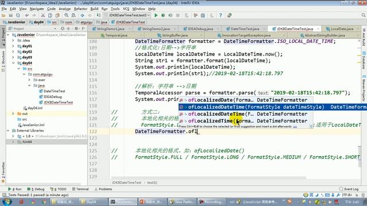Click the Build project toolbar icon

pyautogui.click(x=99, y=15)
